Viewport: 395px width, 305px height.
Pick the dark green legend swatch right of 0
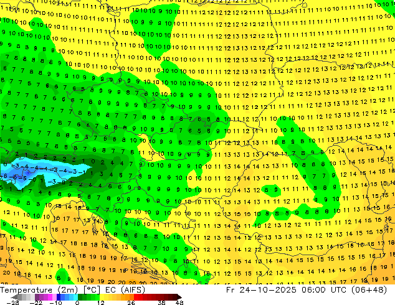point(80,297)
